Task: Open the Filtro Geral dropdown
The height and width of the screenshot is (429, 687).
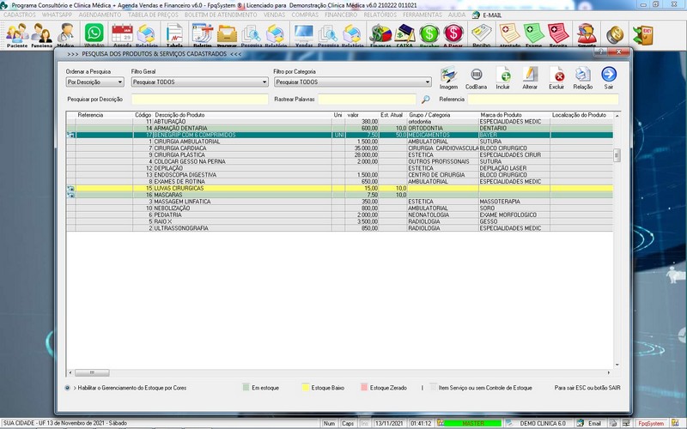Action: click(x=200, y=82)
